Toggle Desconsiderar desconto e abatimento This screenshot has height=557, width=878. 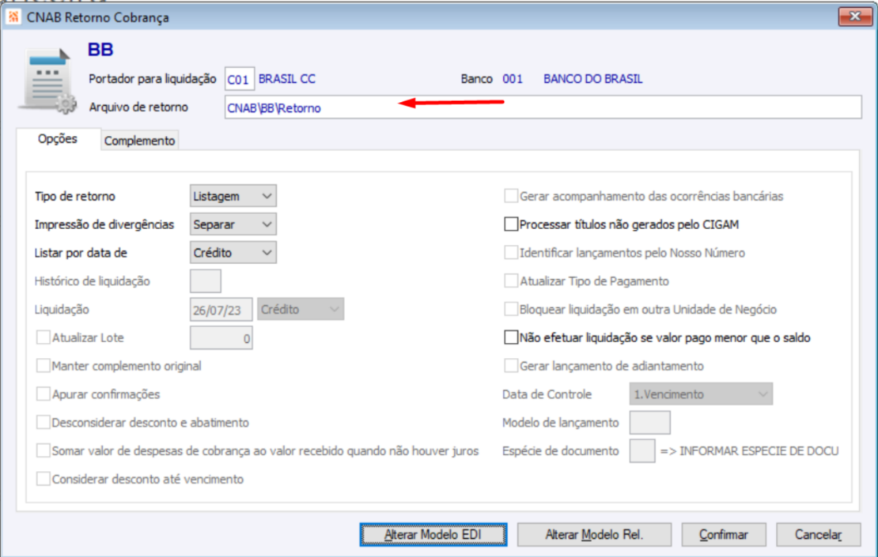(44, 422)
